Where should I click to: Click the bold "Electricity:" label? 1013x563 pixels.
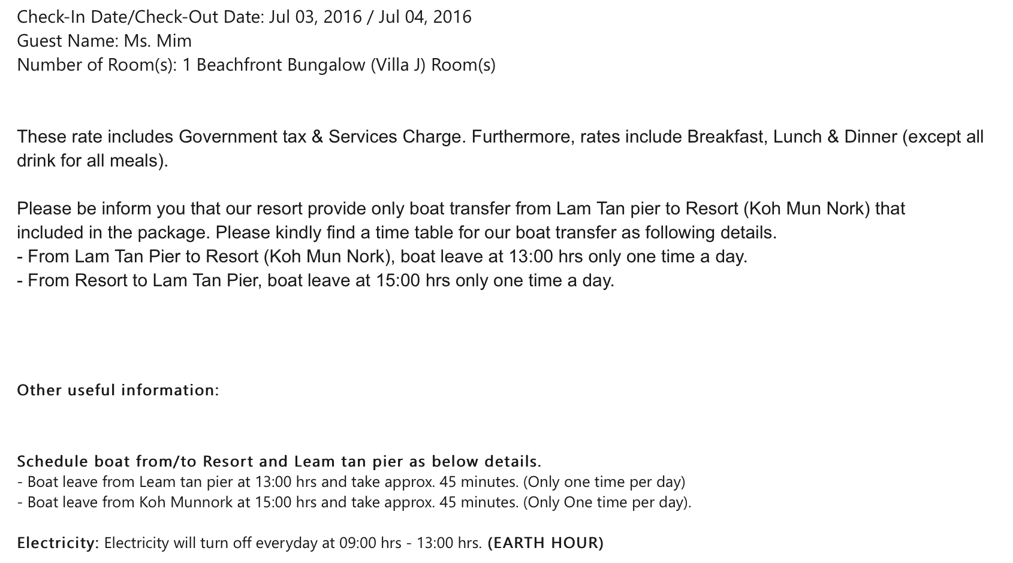coord(58,543)
